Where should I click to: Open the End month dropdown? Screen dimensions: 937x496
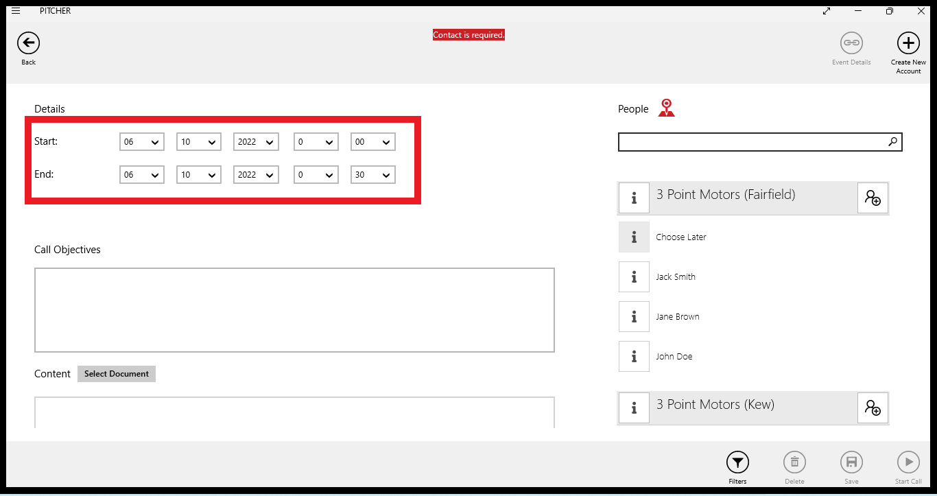[x=199, y=175]
